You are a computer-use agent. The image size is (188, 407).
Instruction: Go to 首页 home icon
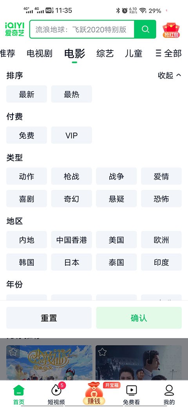(19, 394)
